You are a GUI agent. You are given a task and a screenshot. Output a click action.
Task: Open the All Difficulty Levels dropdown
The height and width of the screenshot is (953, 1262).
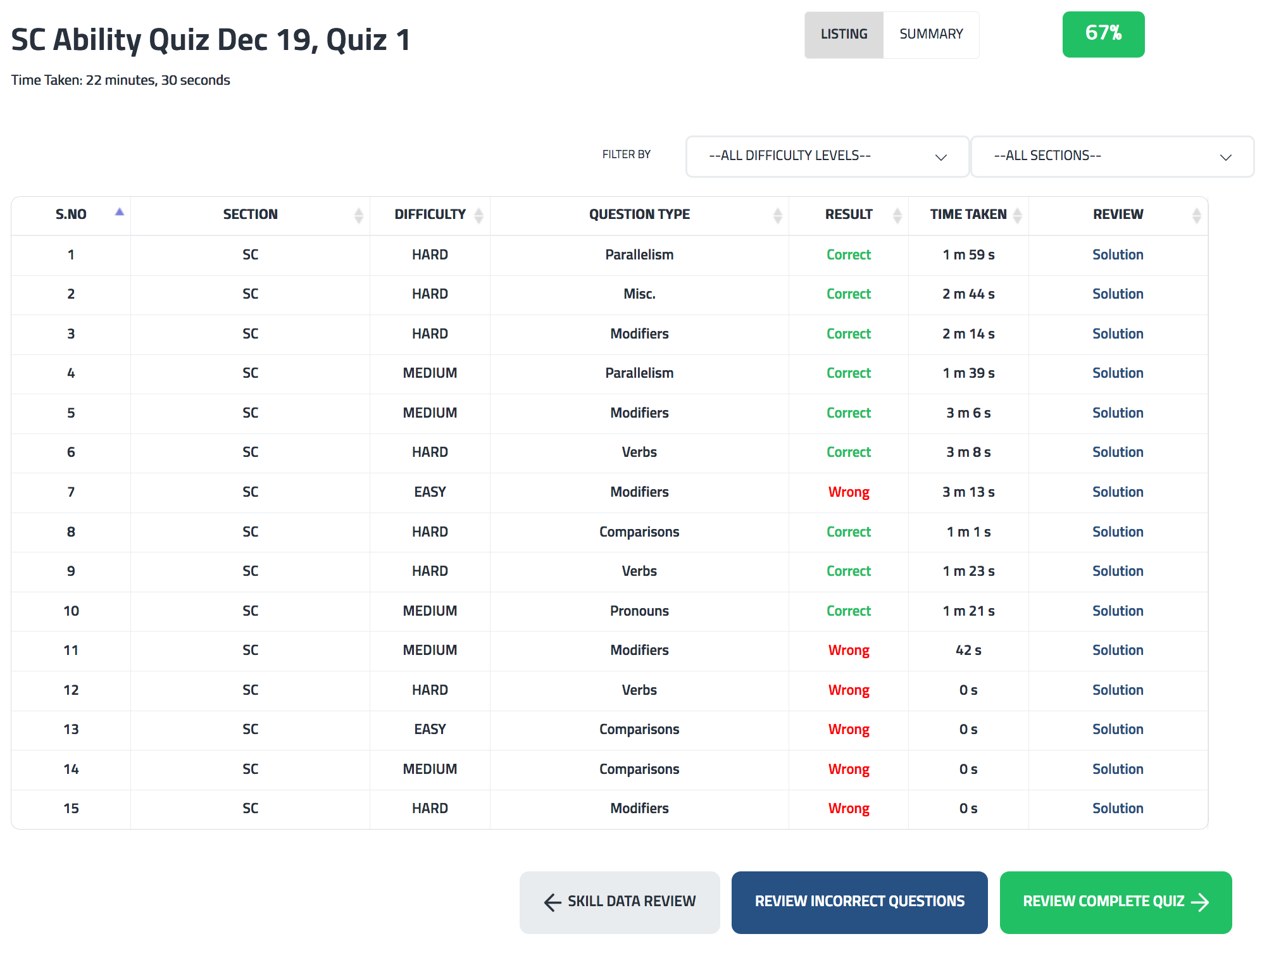pos(827,156)
